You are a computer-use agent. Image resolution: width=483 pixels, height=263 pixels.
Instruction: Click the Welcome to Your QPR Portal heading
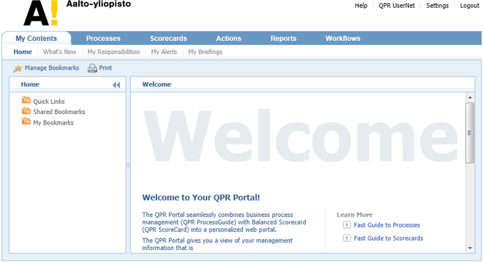coord(201,197)
